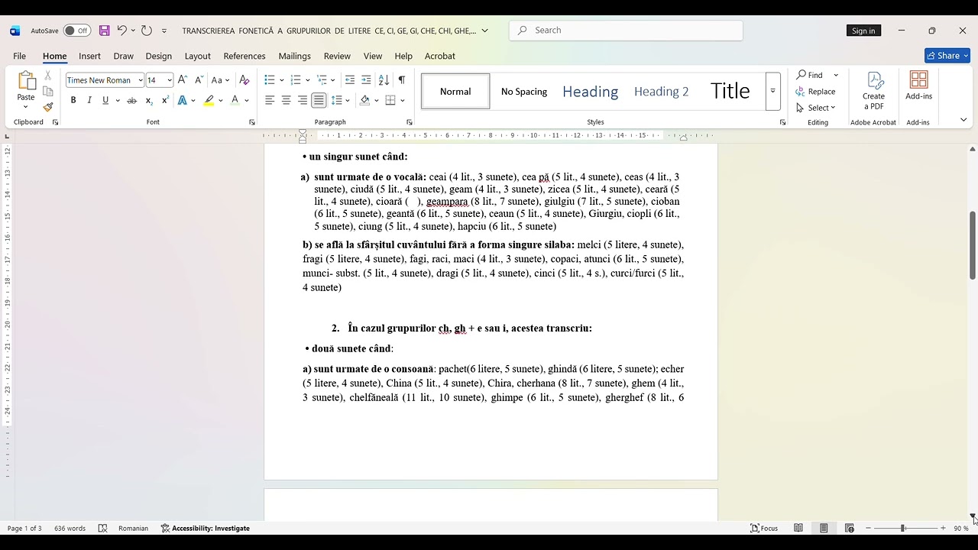Undo the last action
Viewport: 978px width, 550px height.
click(x=121, y=31)
